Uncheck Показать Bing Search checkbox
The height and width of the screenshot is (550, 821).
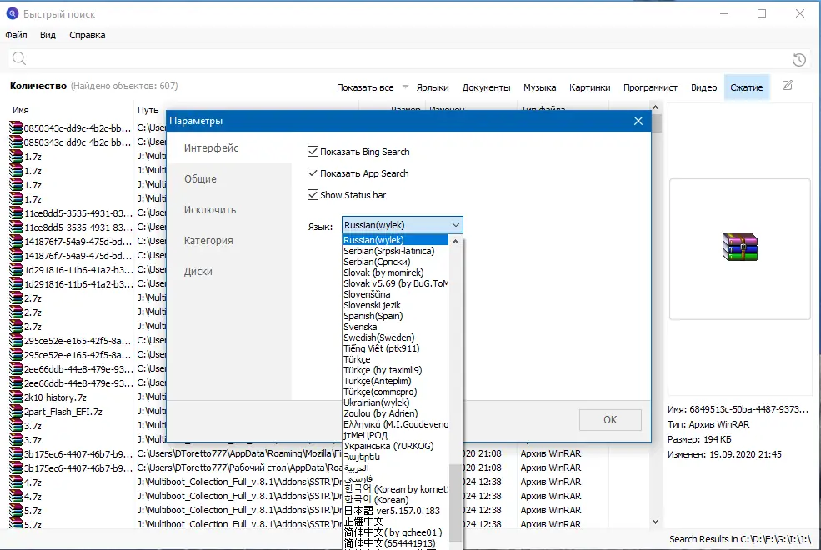[x=313, y=151]
